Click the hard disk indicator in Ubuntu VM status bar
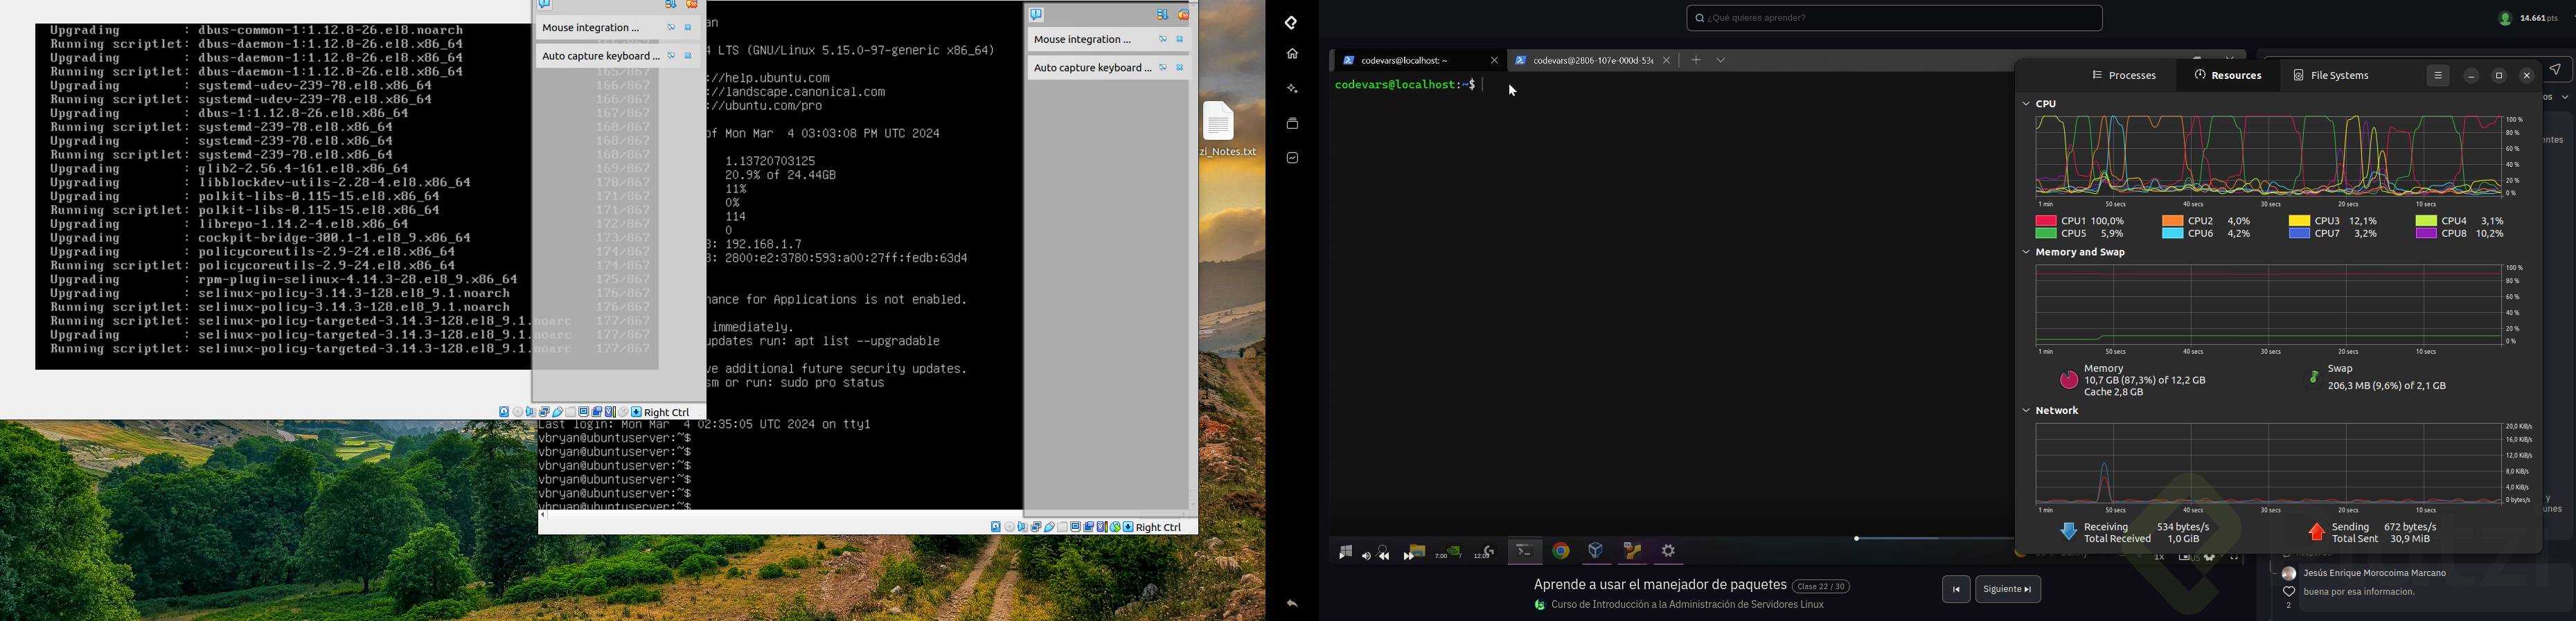Viewport: 2576px width, 621px height. tap(996, 527)
